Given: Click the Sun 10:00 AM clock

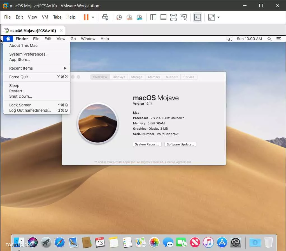Looking at the screenshot, I should (249, 39).
